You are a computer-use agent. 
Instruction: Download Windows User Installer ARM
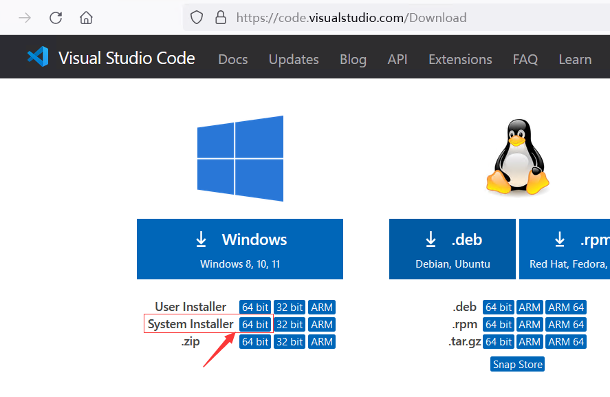tap(322, 307)
